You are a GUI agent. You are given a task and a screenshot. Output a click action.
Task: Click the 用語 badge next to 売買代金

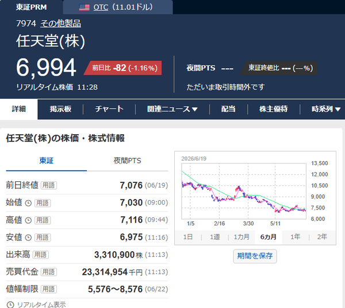tap(49, 272)
